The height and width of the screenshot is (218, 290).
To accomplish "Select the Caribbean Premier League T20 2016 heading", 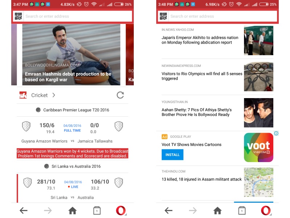I will coord(76,110).
